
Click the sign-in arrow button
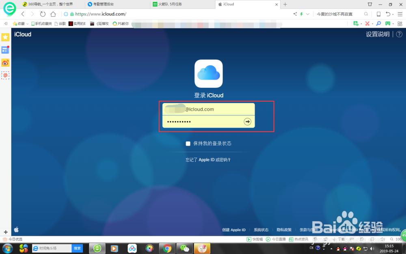pos(248,122)
